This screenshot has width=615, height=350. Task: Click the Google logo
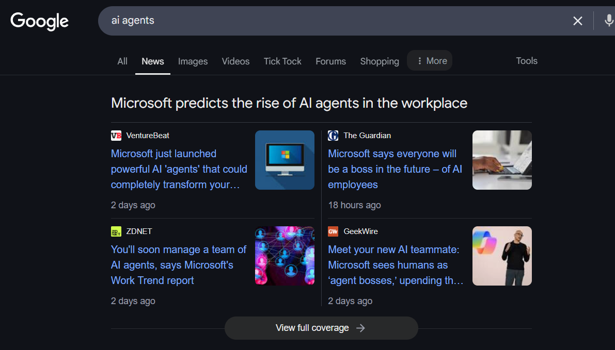pos(39,21)
